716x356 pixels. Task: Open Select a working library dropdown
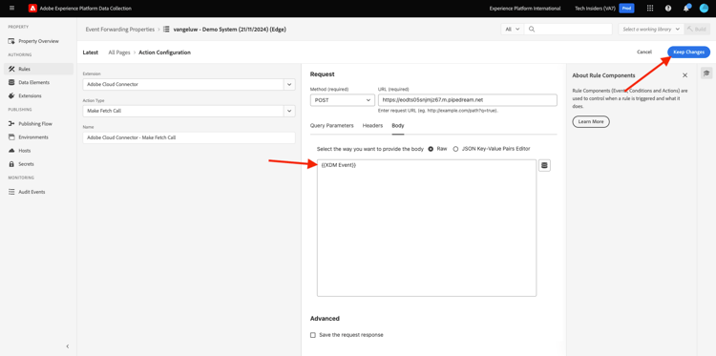tap(651, 30)
